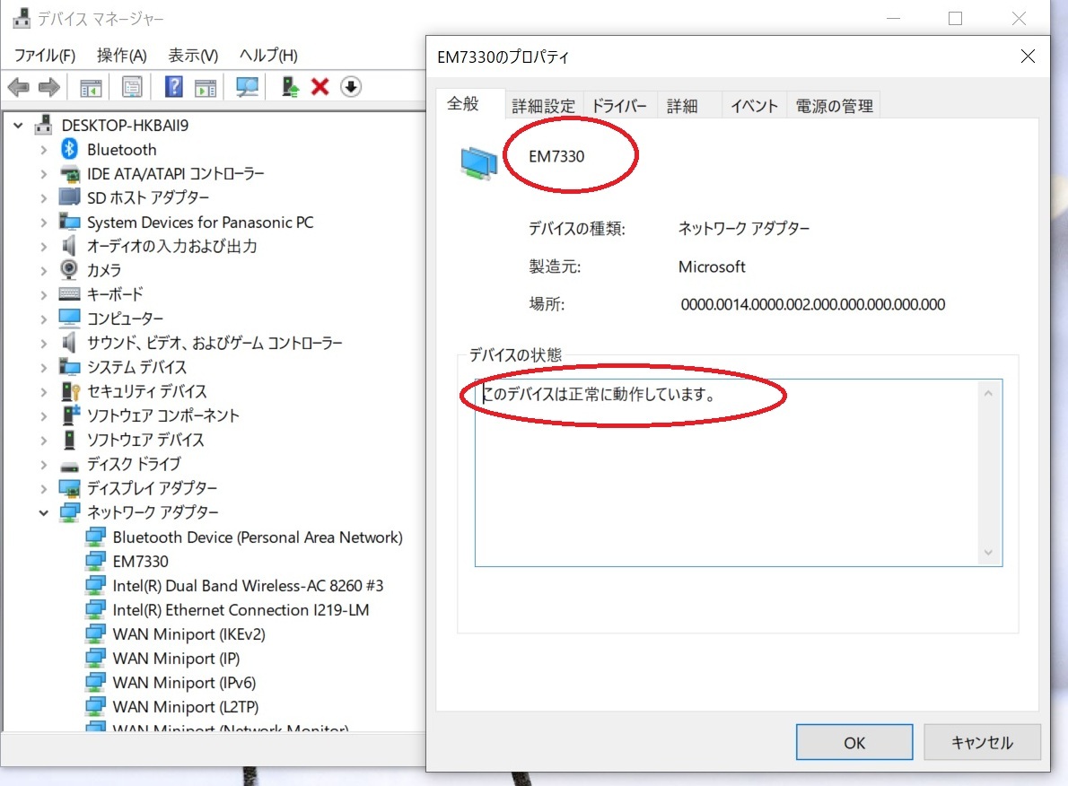Click the scan for hardware changes monitor icon

(247, 87)
